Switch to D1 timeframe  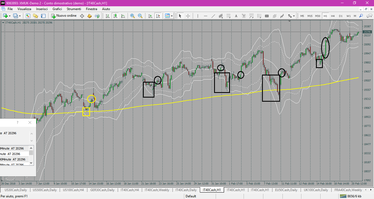341,16
